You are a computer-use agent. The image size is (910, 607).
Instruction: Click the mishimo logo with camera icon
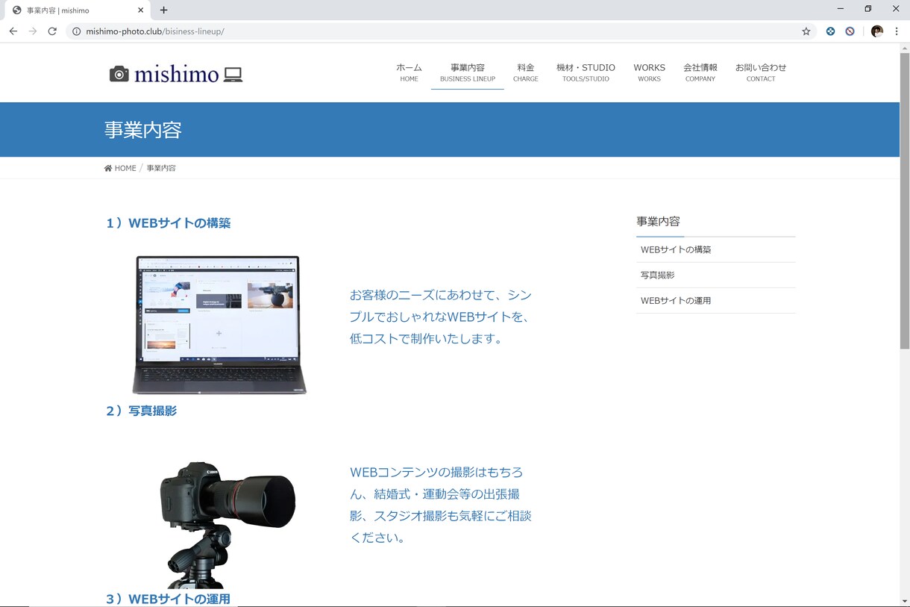(x=176, y=74)
